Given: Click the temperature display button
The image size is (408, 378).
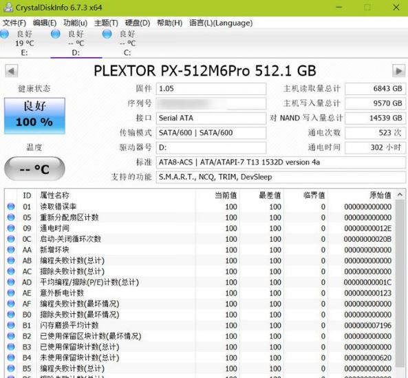Looking at the screenshot, I should coord(34,169).
